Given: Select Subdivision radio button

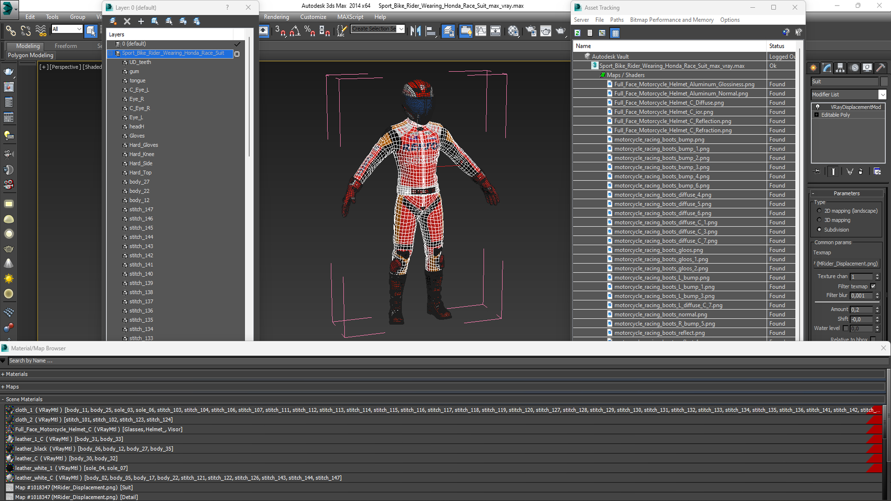Looking at the screenshot, I should point(819,230).
